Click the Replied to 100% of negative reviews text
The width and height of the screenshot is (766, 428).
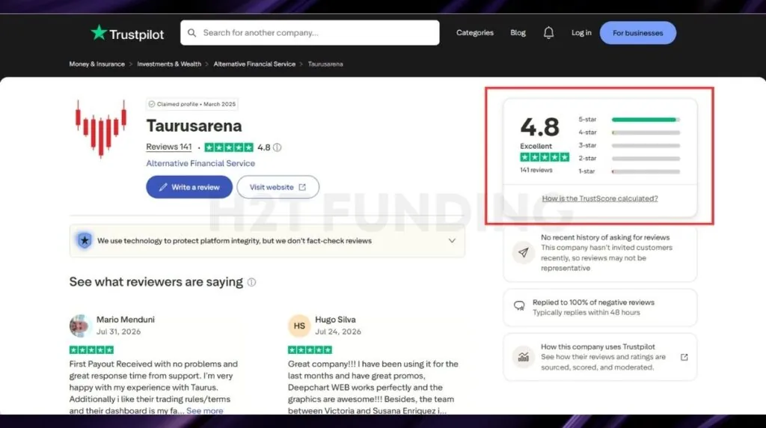(593, 302)
